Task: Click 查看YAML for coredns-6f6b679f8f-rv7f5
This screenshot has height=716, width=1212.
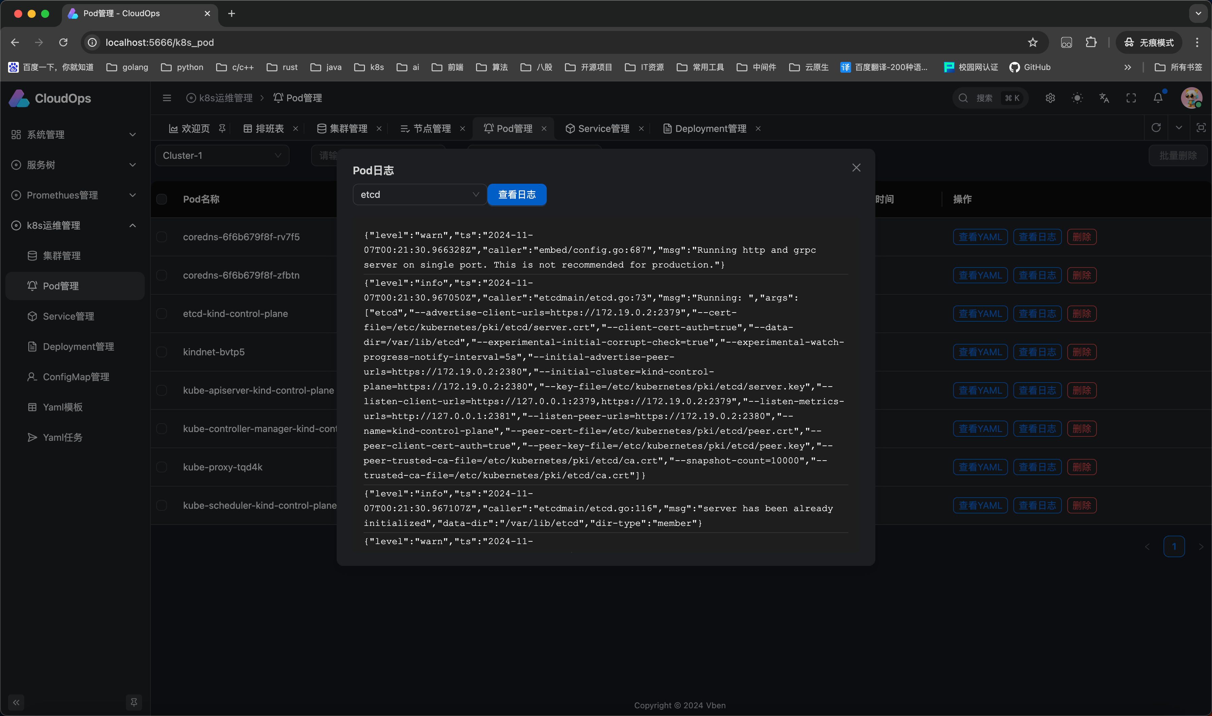Action: tap(980, 237)
